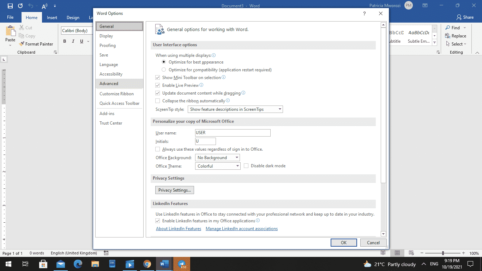The width and height of the screenshot is (482, 271).
Task: Apply Bold formatting in the ribbon
Action: [65, 41]
